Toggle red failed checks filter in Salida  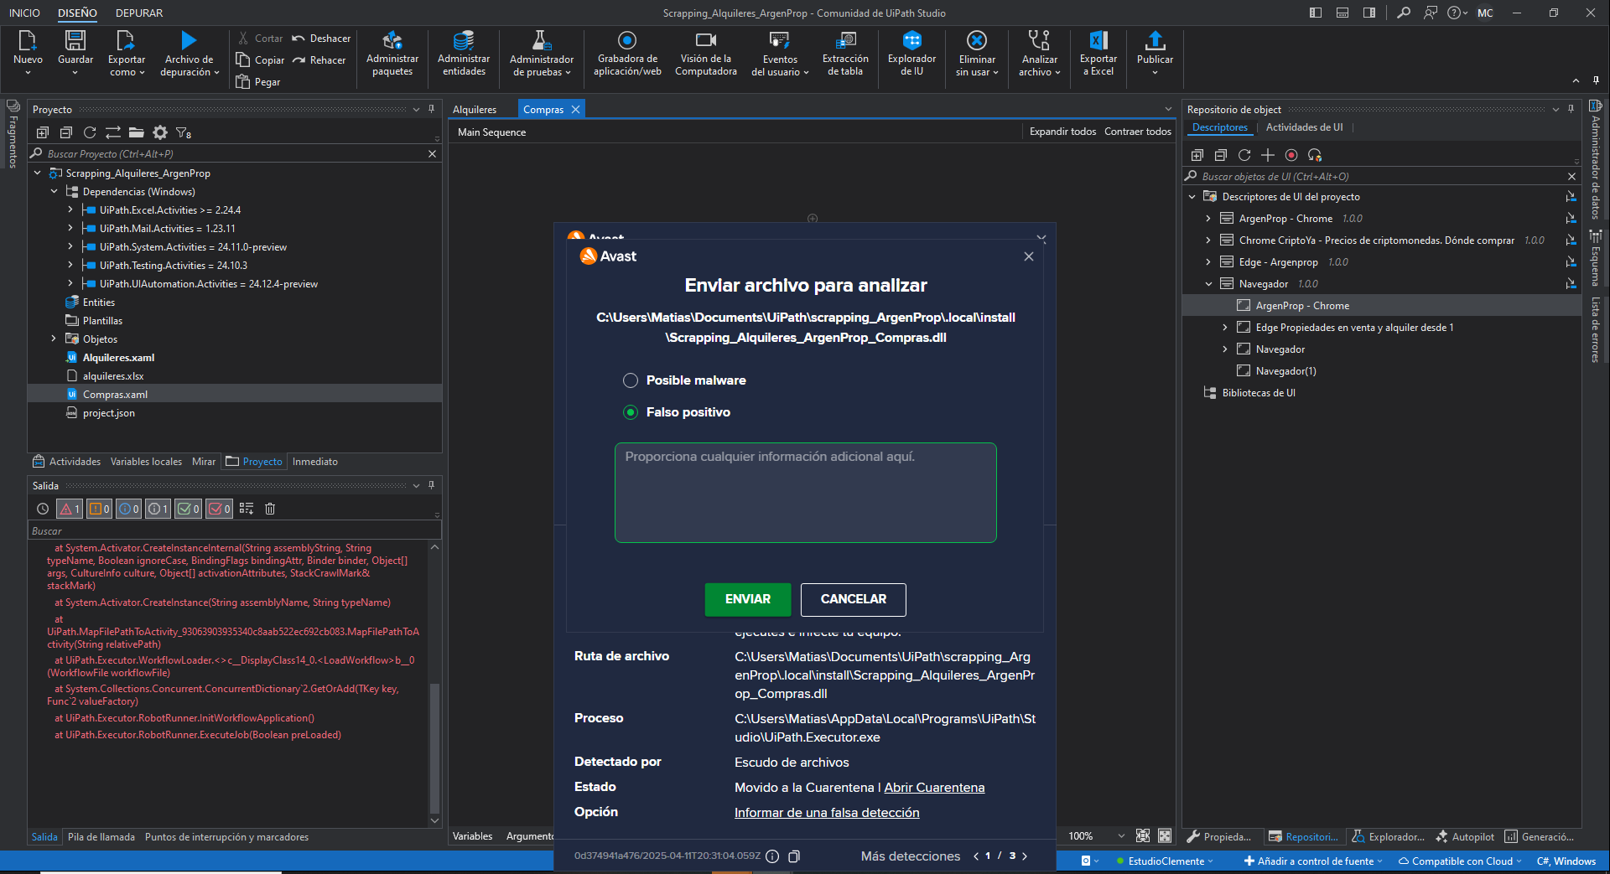click(219, 509)
